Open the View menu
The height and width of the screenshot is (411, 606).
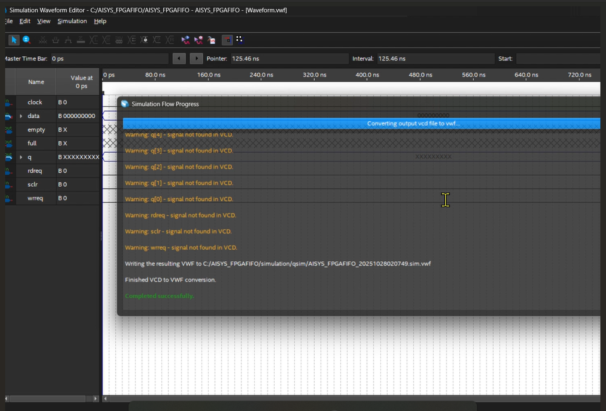point(44,21)
